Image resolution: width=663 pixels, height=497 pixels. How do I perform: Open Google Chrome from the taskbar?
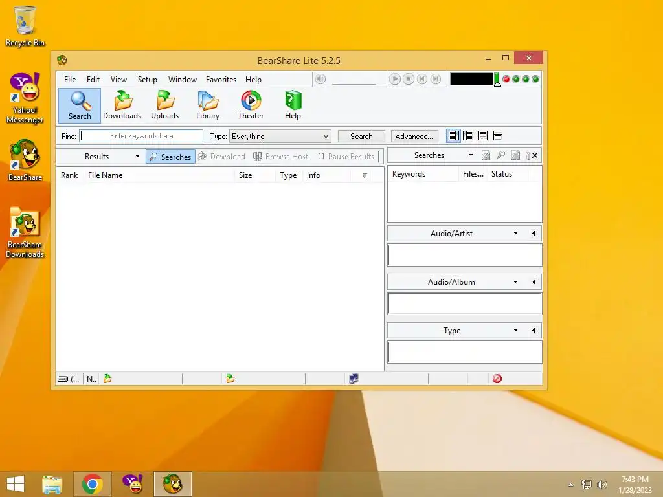coord(92,484)
